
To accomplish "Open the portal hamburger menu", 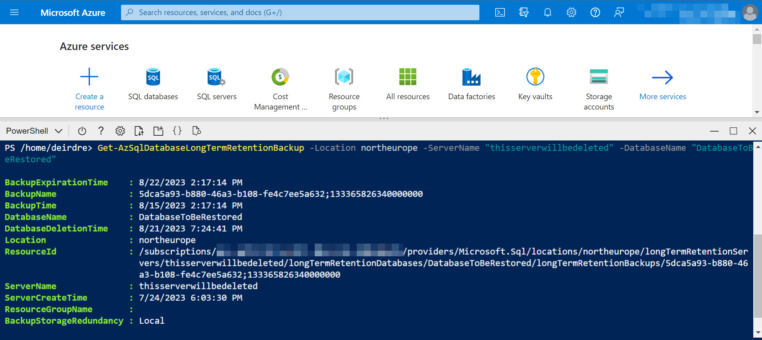I will click(14, 12).
